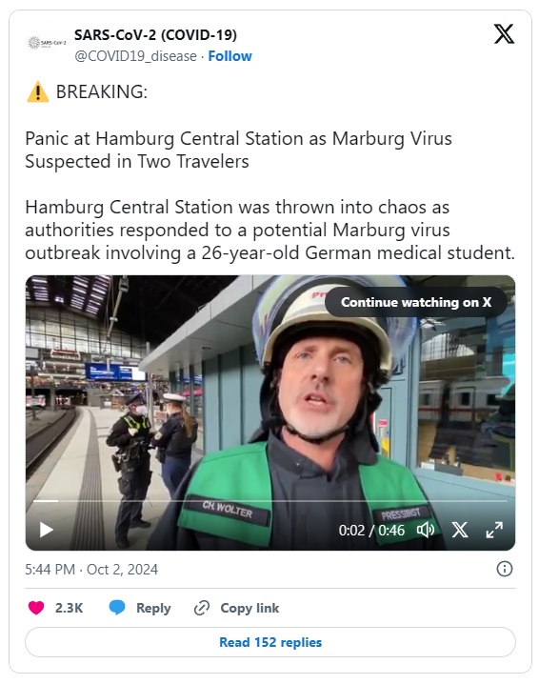Open the 5:44 PM Oct 2, 2024 timestamp
This screenshot has height=684, width=539.
pyautogui.click(x=91, y=570)
